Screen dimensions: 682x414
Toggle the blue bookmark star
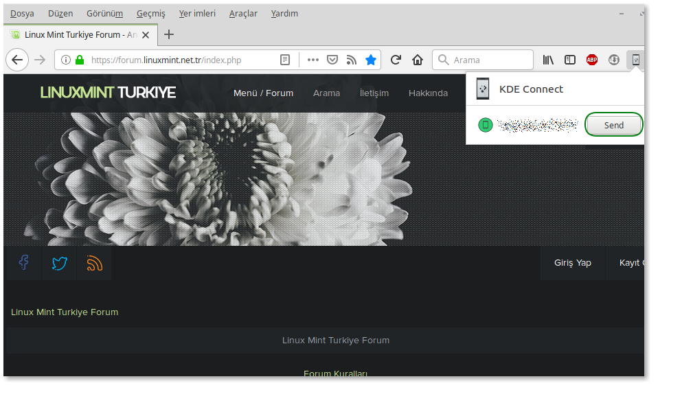[371, 60]
